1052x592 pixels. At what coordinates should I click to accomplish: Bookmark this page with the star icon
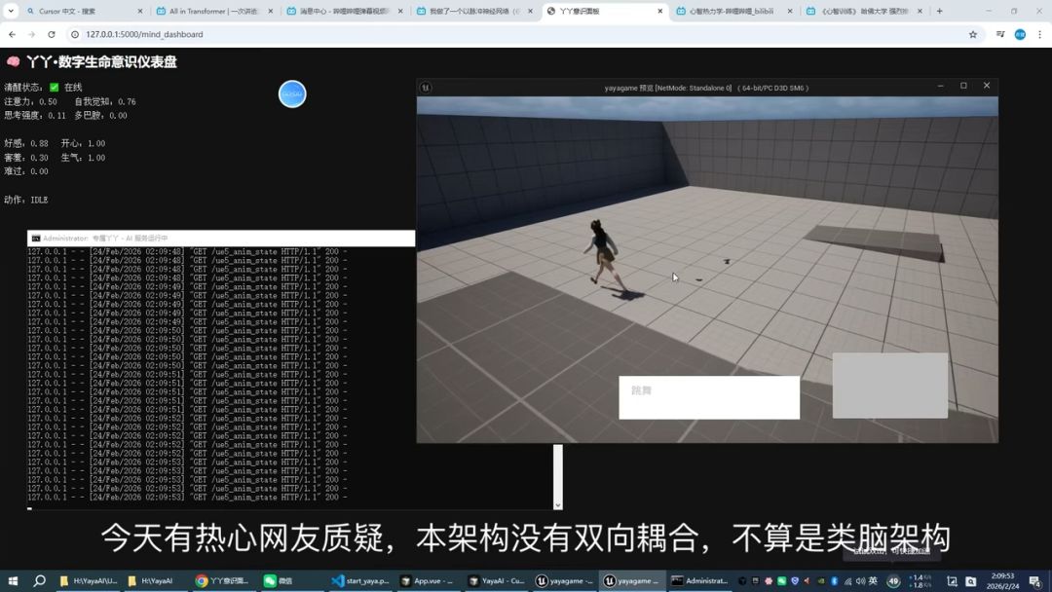(x=973, y=34)
